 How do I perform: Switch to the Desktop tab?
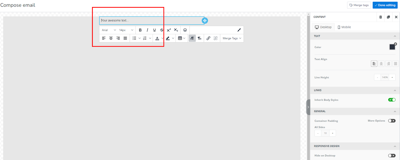click(323, 27)
